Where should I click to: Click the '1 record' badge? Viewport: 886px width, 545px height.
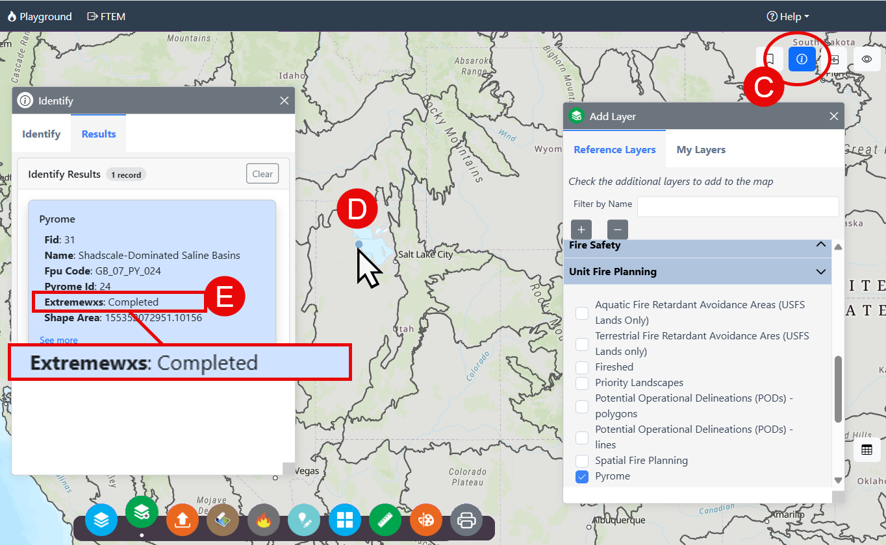click(126, 175)
